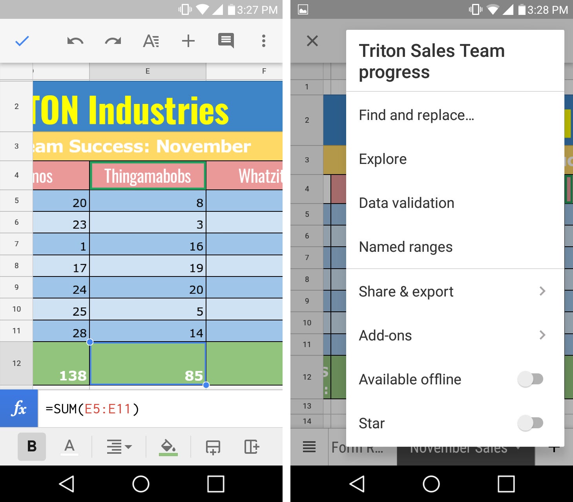Toggle the Star switch

tap(530, 423)
